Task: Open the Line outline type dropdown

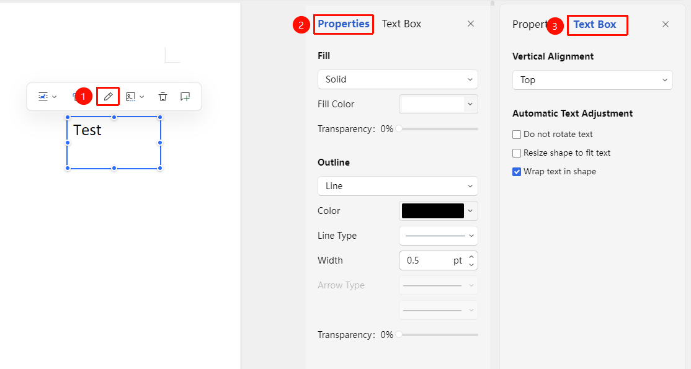Action: 398,186
